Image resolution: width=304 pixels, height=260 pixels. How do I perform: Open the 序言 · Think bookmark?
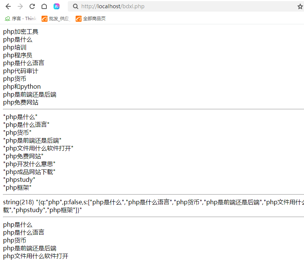click(21, 19)
